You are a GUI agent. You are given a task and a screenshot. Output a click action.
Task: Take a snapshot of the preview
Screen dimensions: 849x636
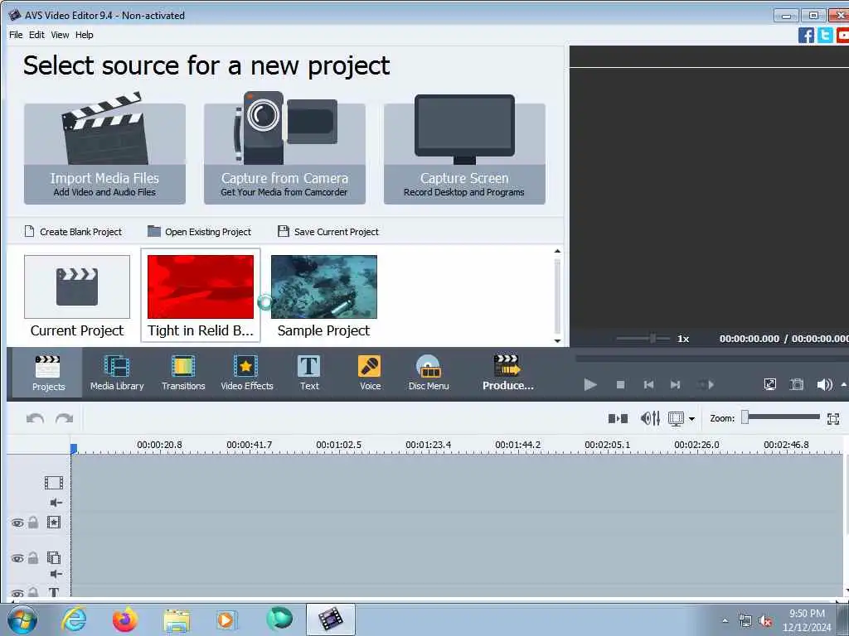click(797, 384)
